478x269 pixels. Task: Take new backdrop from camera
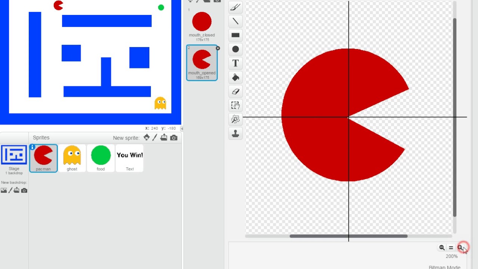(24, 191)
